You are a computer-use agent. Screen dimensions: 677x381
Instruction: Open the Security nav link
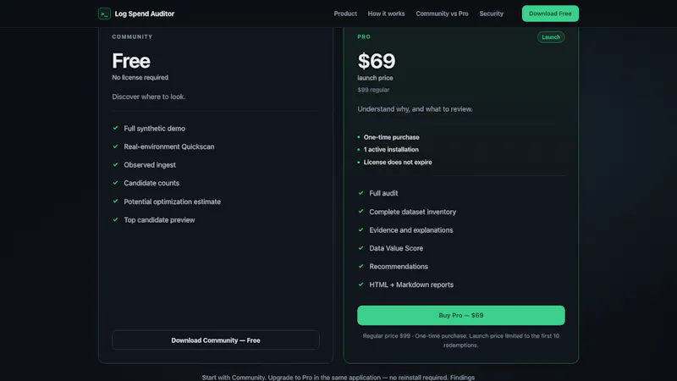coord(492,14)
